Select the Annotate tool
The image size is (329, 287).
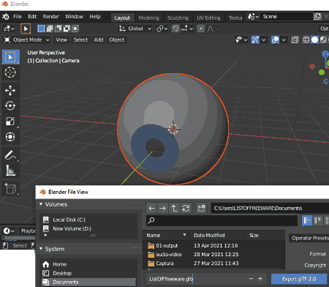pos(10,155)
